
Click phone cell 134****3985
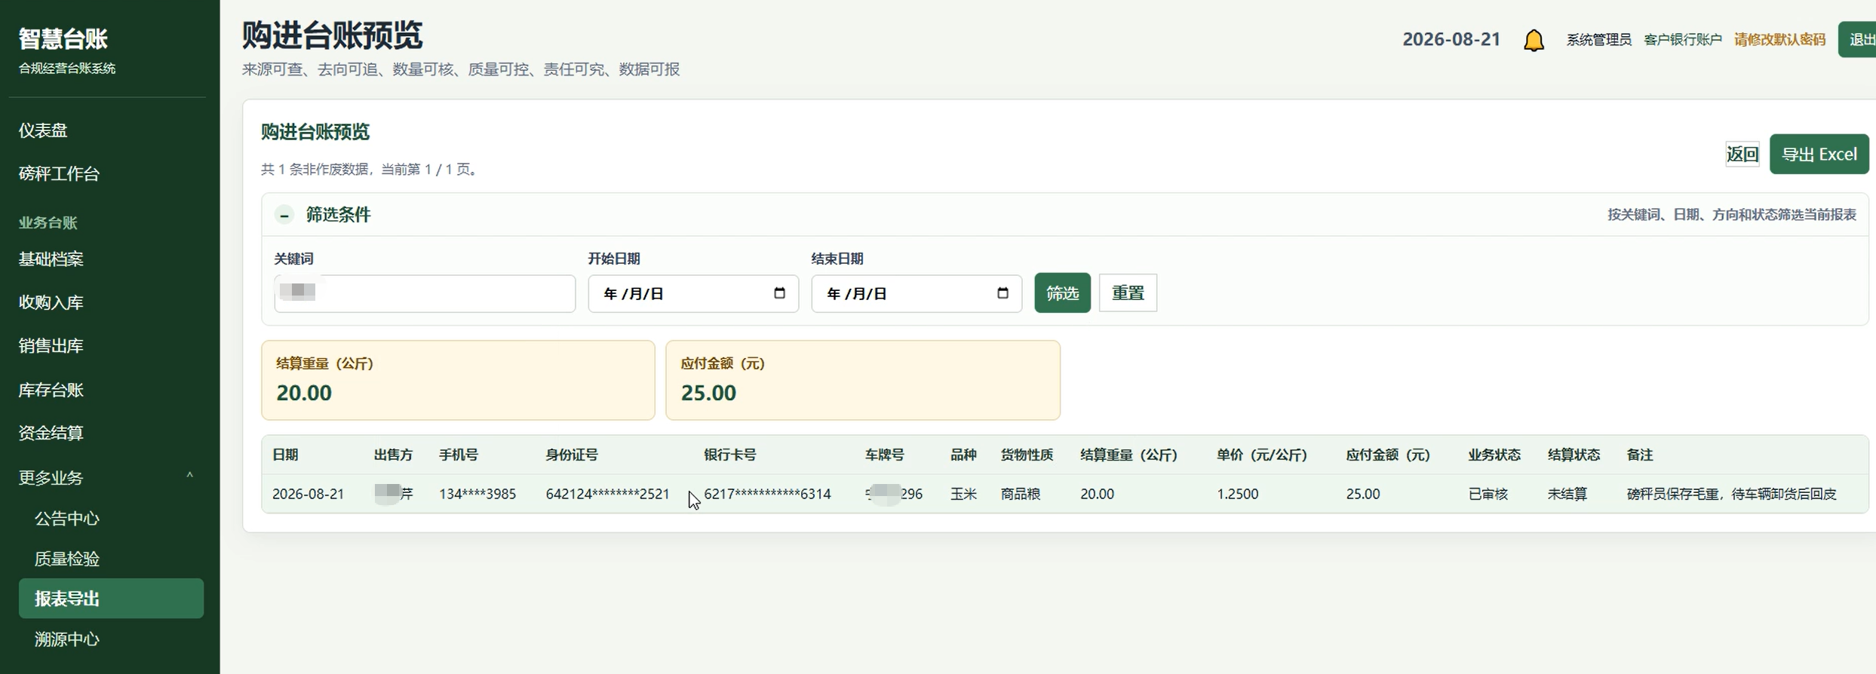[x=477, y=494]
